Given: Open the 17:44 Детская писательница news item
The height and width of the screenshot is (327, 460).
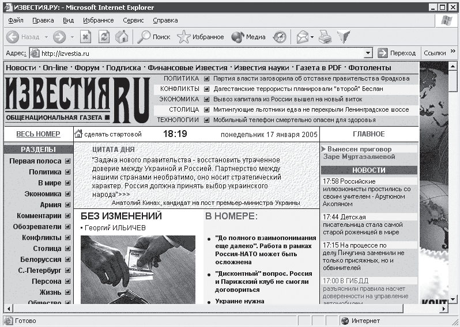Looking at the screenshot, I should pyautogui.click(x=363, y=225).
